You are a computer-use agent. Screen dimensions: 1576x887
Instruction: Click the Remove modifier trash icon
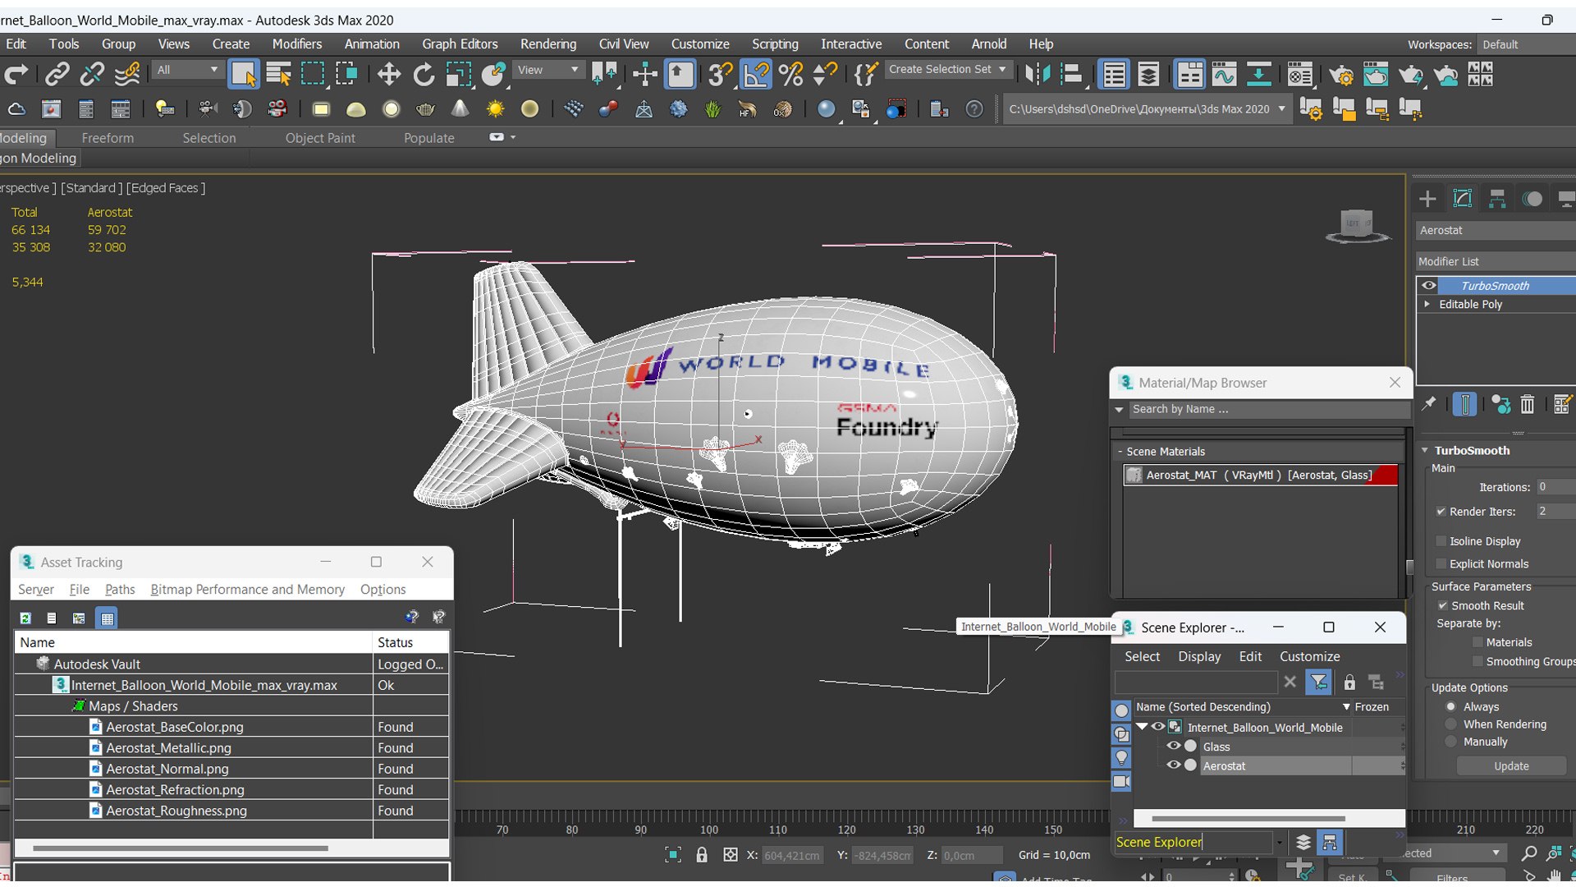(x=1527, y=404)
